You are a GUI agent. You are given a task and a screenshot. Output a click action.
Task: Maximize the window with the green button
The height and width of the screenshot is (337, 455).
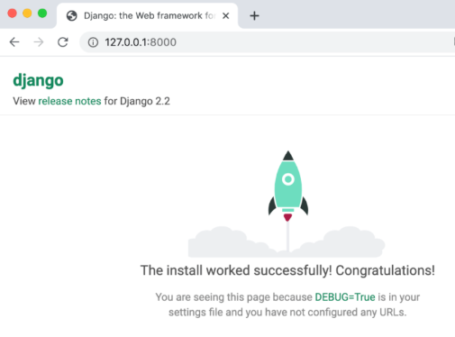click(x=42, y=14)
